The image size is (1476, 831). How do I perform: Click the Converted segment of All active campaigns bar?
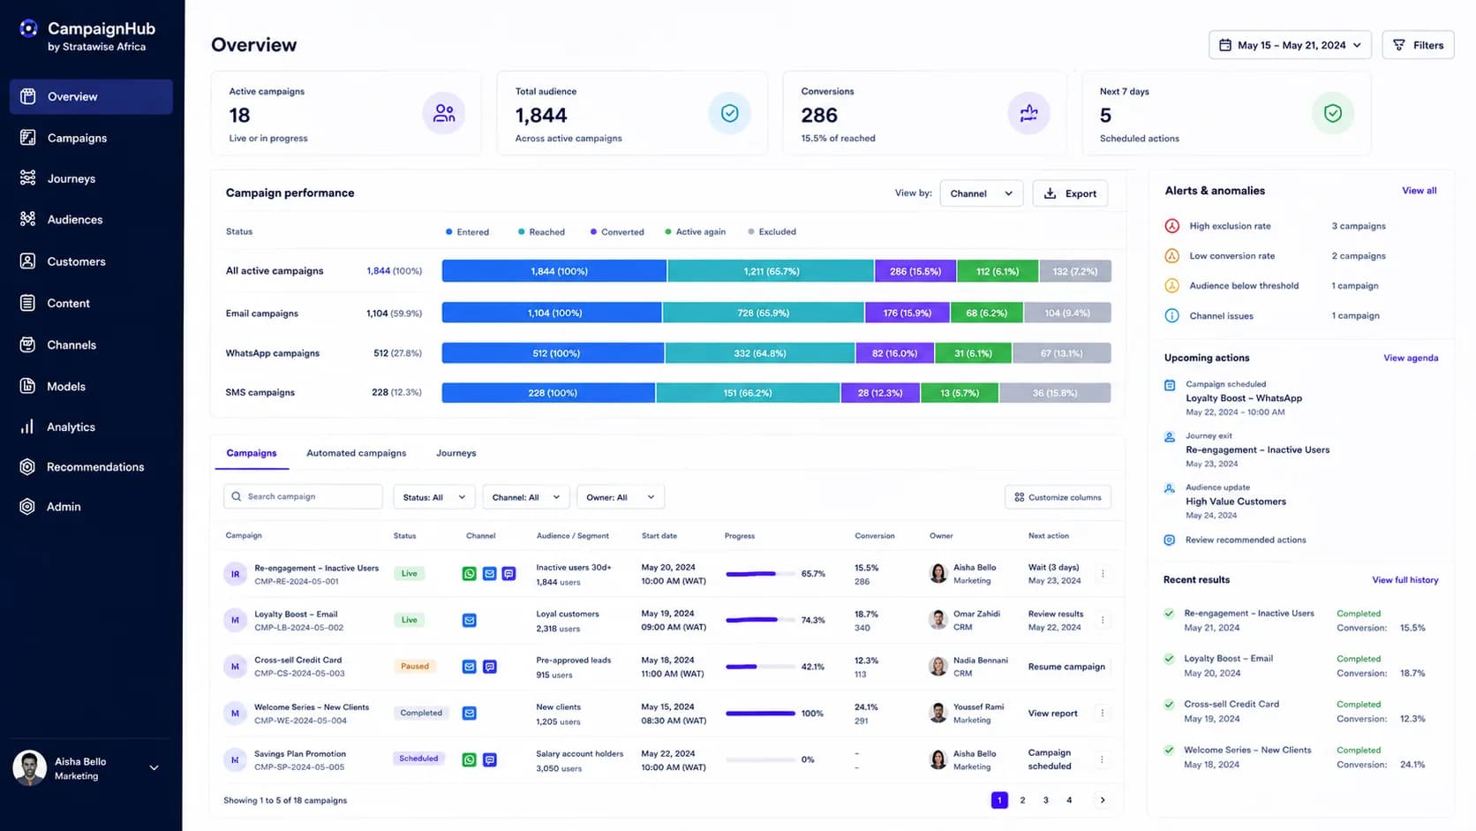pos(915,271)
